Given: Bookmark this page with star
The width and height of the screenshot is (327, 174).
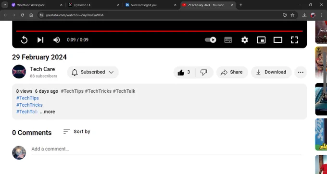Looking at the screenshot, I should (x=292, y=15).
